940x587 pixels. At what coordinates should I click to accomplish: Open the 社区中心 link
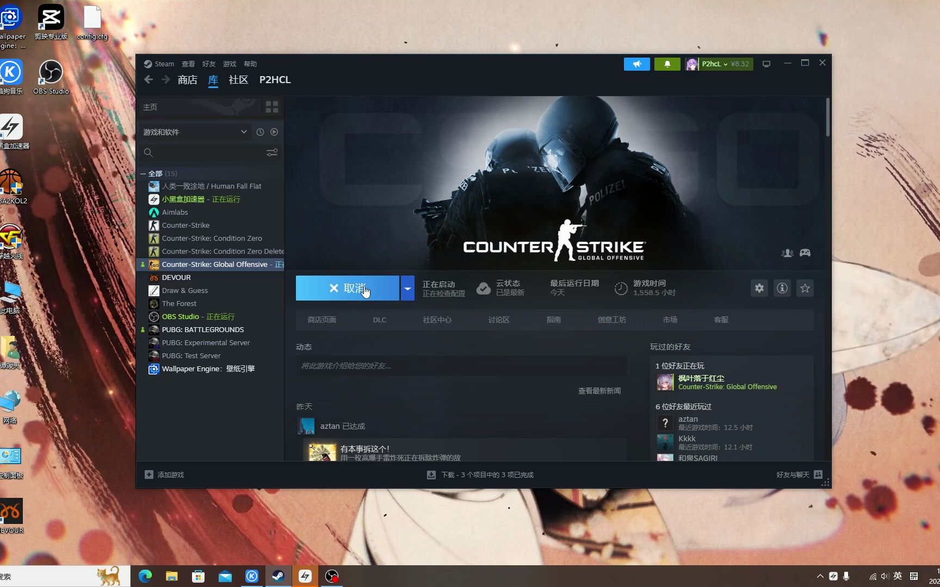coord(437,320)
